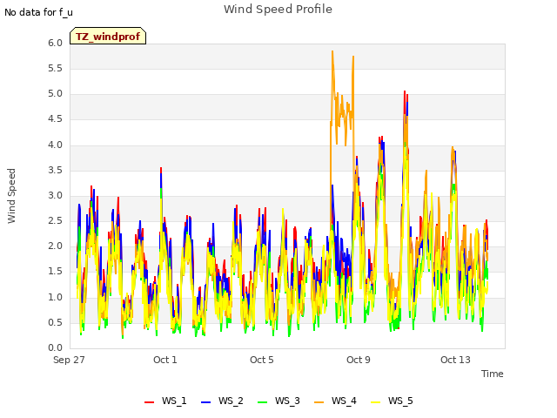
Task: Click the red WS_1 legend swatch
Action: coord(149,401)
